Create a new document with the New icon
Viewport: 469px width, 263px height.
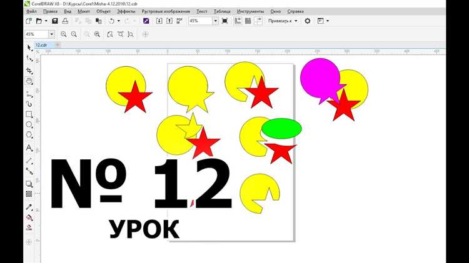tap(29, 21)
